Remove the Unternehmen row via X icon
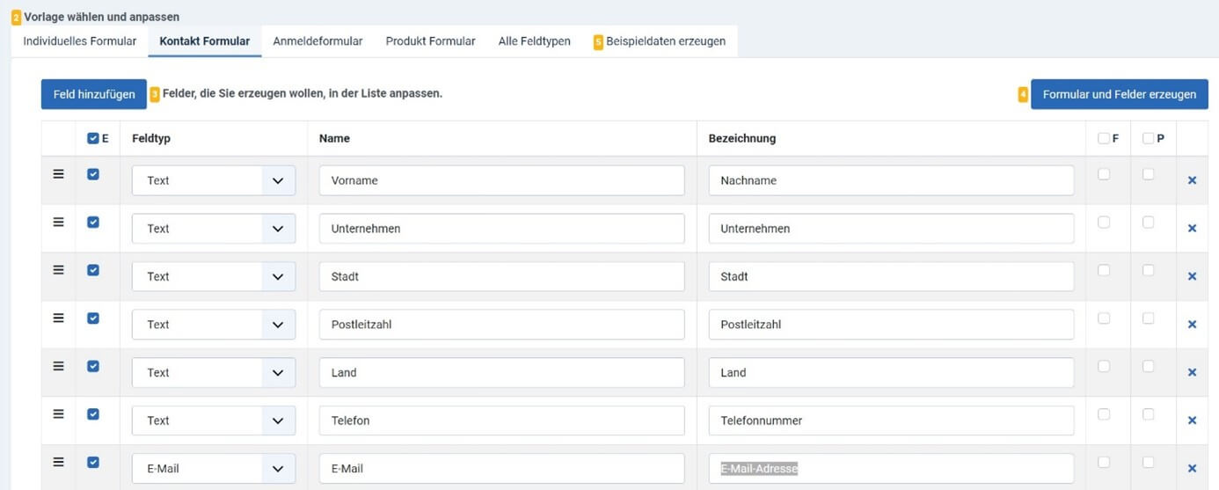Image resolution: width=1219 pixels, height=490 pixels. coord(1193,229)
